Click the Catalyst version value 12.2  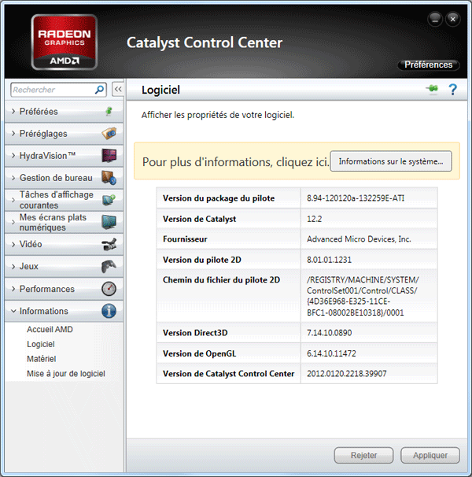coord(314,219)
